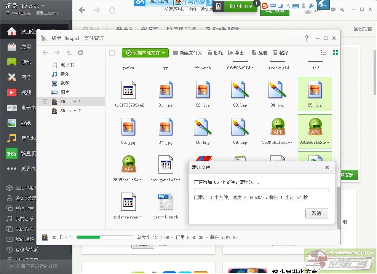Image resolution: width=377 pixels, height=274 pixels.
Task: Open the file manager help question mark
Action: (307, 38)
